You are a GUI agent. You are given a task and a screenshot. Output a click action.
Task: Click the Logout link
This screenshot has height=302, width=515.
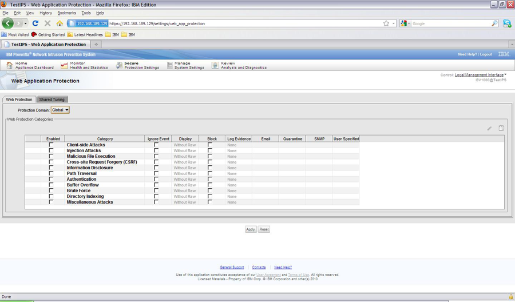click(486, 54)
